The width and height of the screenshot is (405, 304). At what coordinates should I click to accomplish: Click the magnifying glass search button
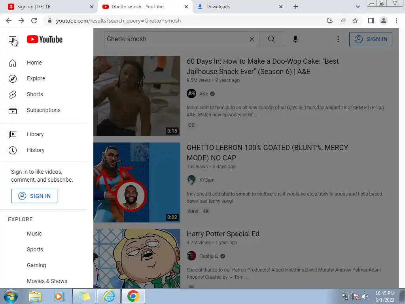pos(271,39)
